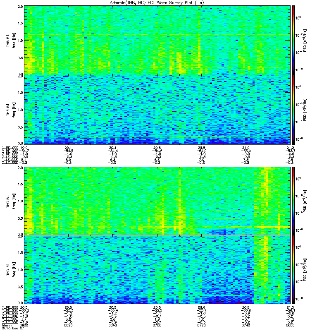
Task: Click the 1.5 frequency tick on THB B⊥ axis
Action: 20,23
